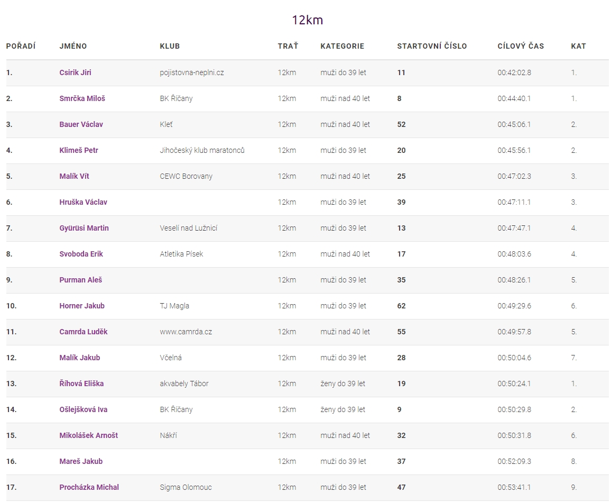Select club cell Kleť
611x502 pixels.
(166, 124)
